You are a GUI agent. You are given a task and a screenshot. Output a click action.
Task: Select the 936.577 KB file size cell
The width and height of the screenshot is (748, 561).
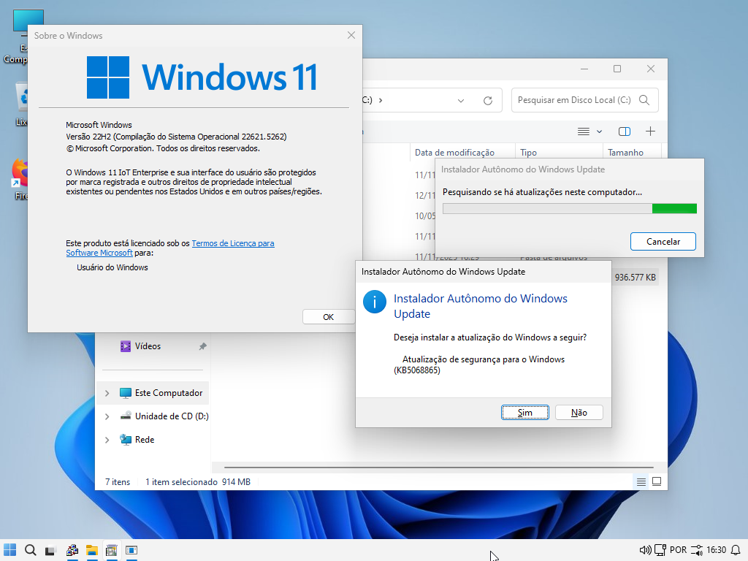[x=635, y=277]
